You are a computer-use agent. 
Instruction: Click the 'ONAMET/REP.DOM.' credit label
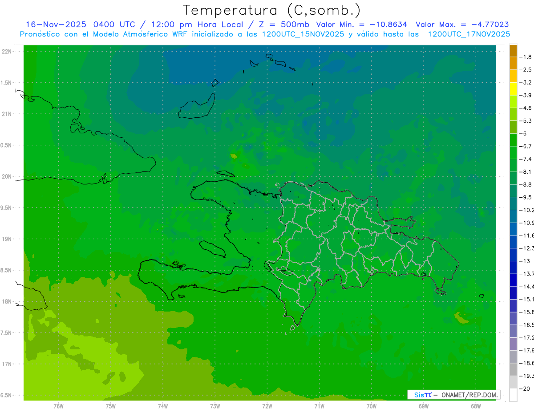point(469,395)
